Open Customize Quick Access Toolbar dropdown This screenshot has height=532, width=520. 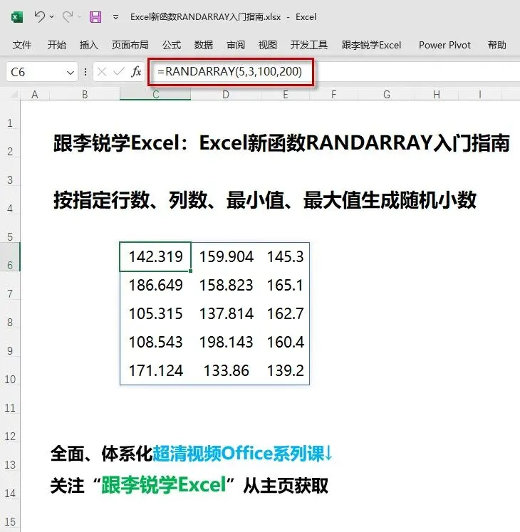coord(115,17)
